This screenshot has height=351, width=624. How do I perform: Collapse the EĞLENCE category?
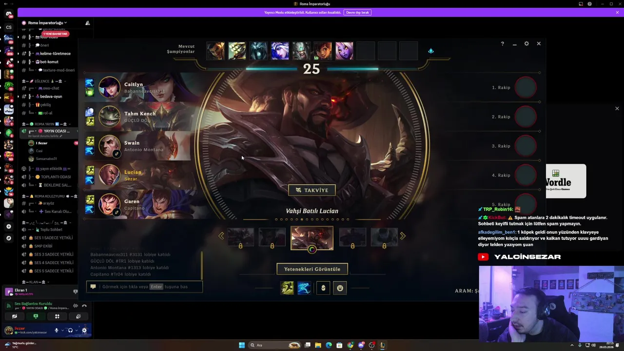point(44,81)
